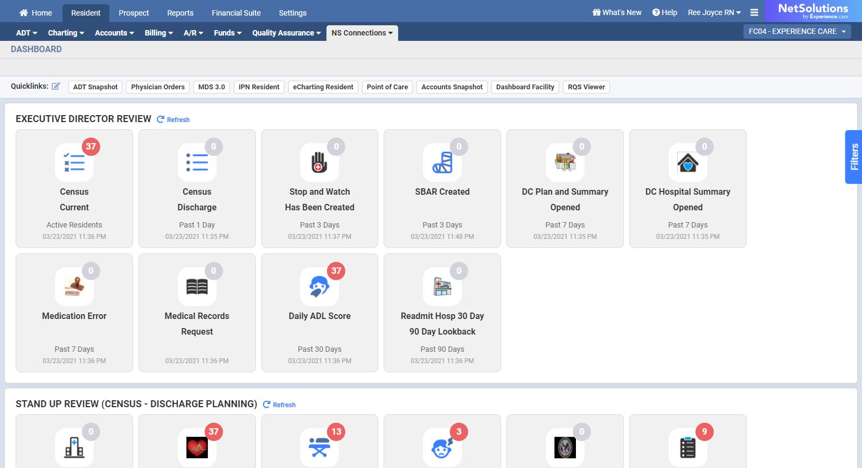Refresh the Executive Director Review section
Screen dimensions: 862x468
point(173,119)
